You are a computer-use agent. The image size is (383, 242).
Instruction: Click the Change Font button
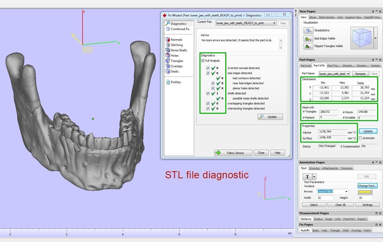click(368, 186)
